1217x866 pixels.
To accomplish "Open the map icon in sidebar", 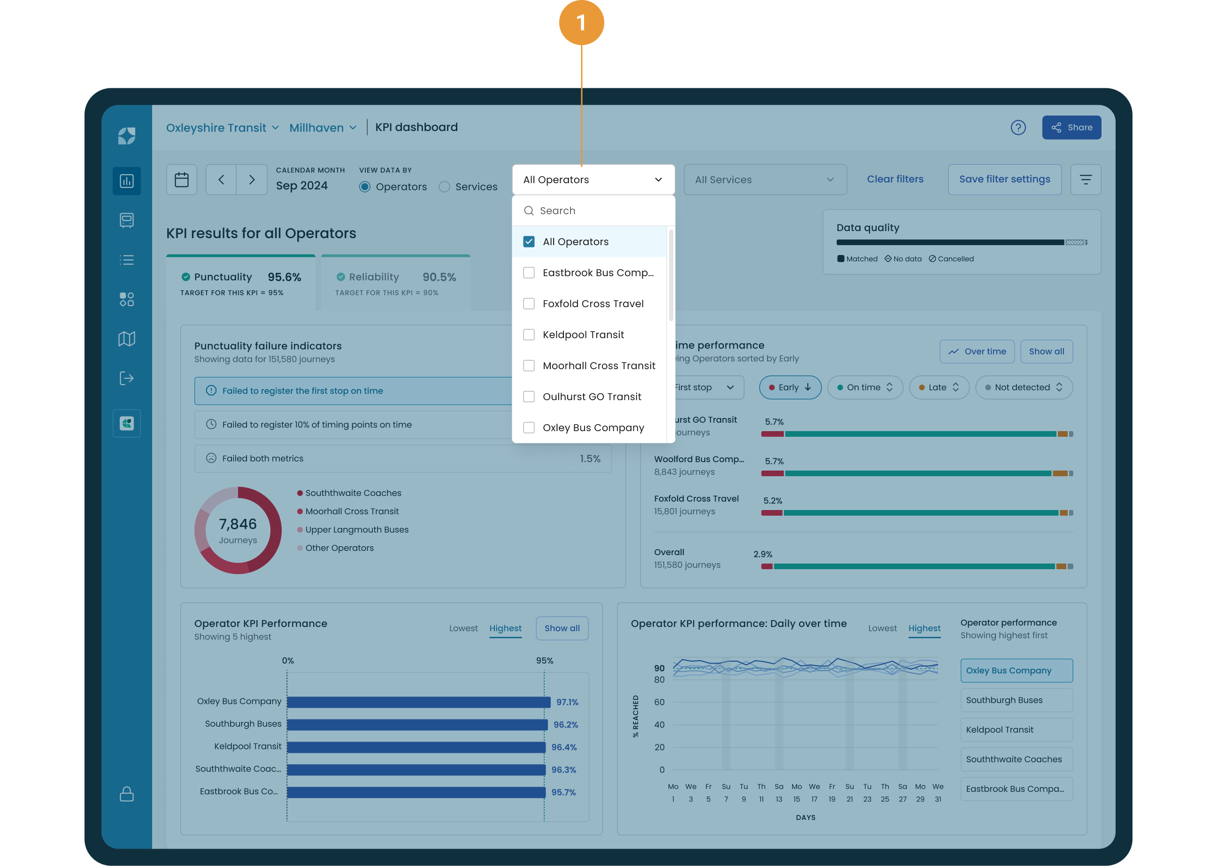I will [x=126, y=339].
